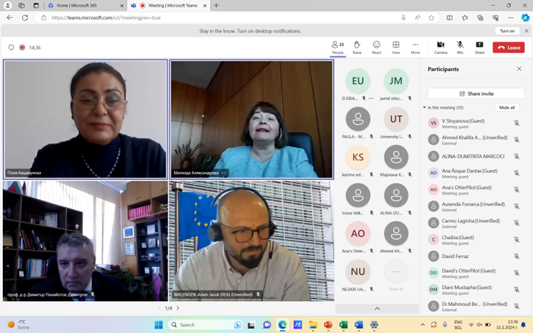533x333 pixels.
Task: Click the Share screen icon
Action: point(480,47)
